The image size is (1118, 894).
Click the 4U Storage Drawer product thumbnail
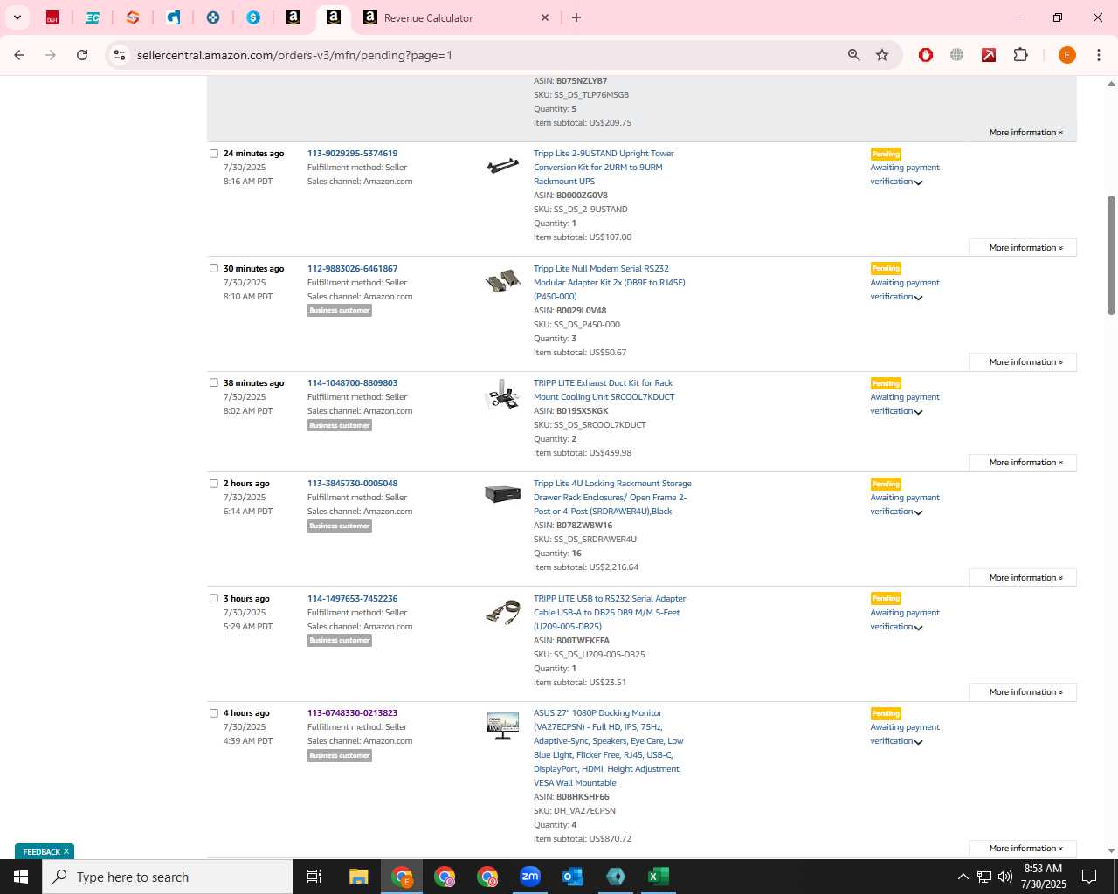click(x=503, y=494)
